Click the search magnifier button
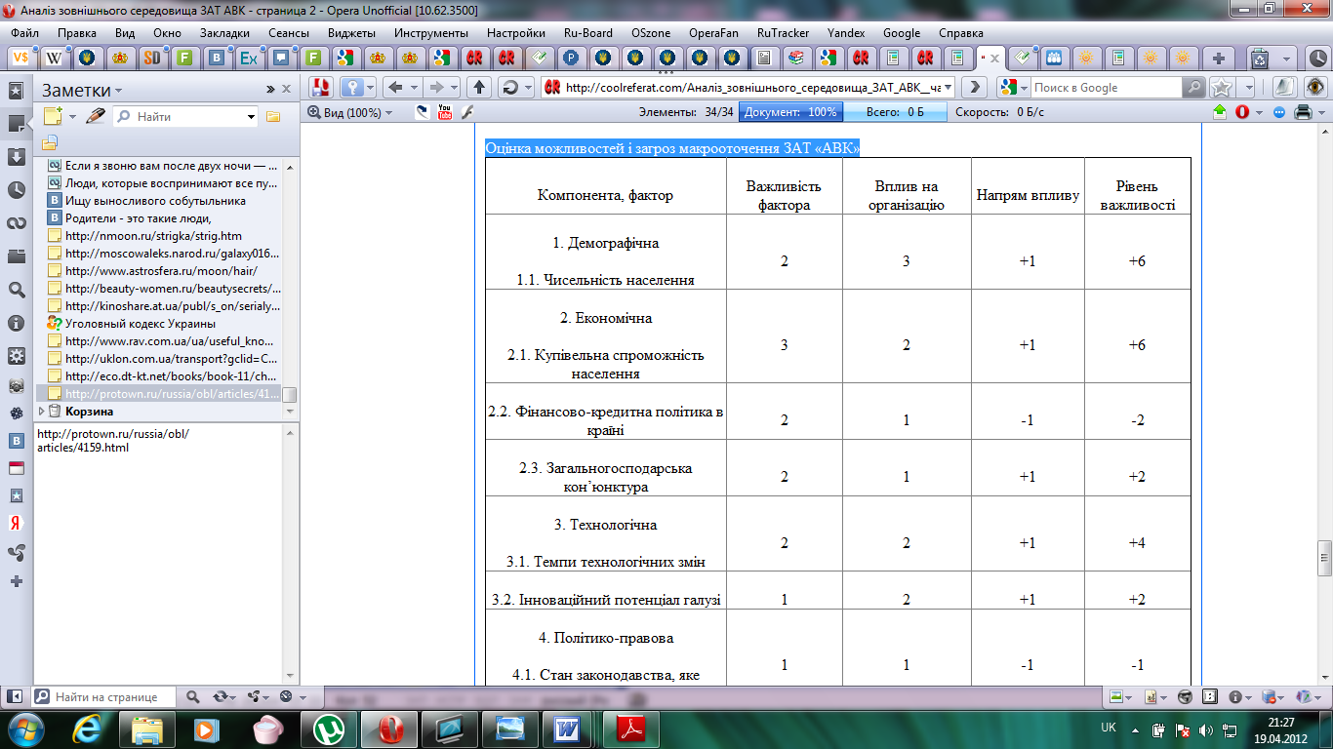 (x=1194, y=87)
